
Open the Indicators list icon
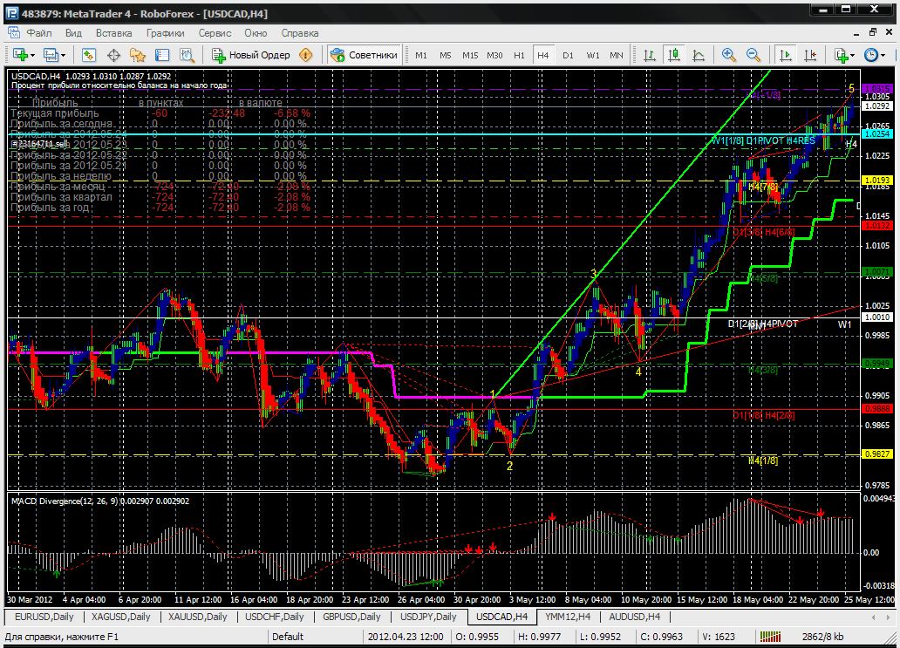point(842,55)
